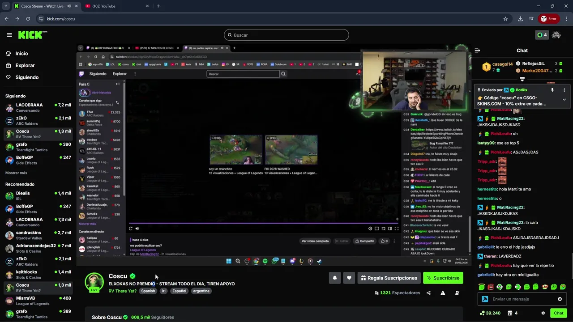The image size is (573, 322).
Task: Collapse the chat panel with arrow icon
Action: (477, 51)
